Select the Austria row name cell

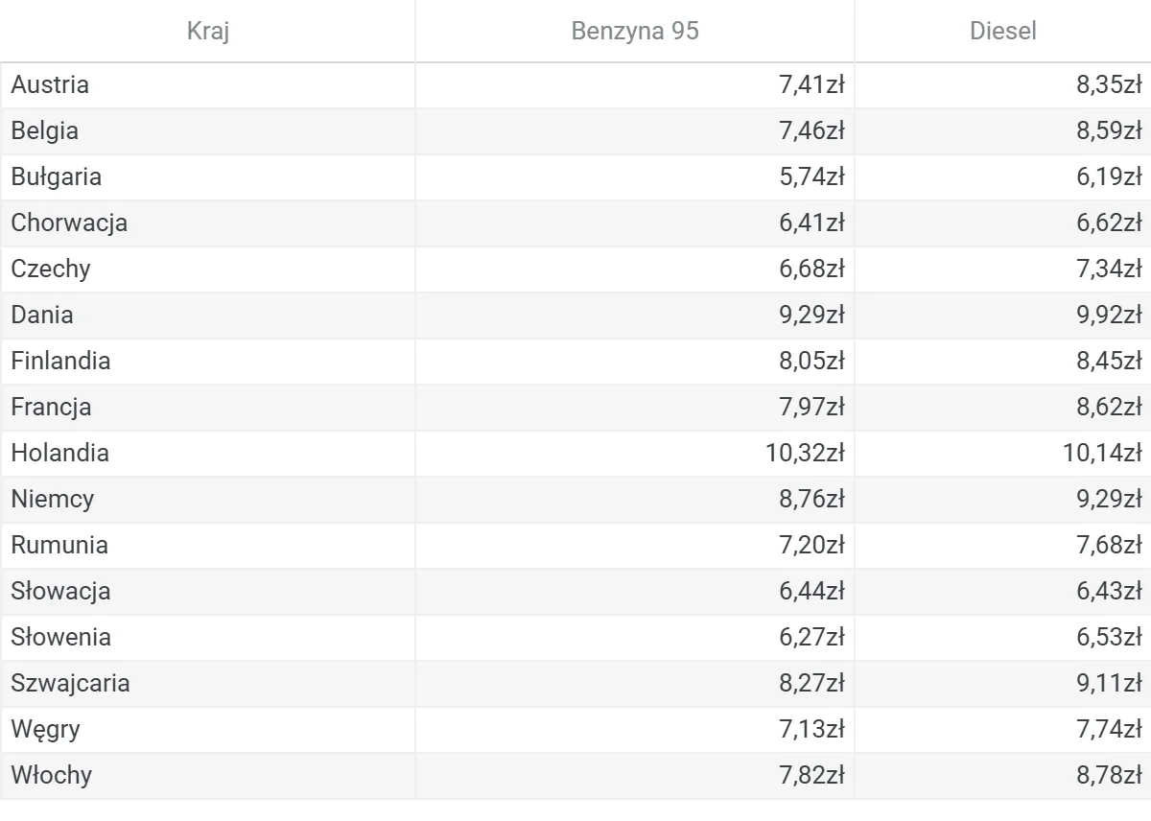(208, 85)
